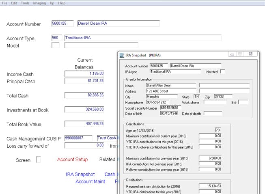This screenshot has width=265, height=194.
Task: Click the Loss carry forward field
Action: tap(84, 145)
